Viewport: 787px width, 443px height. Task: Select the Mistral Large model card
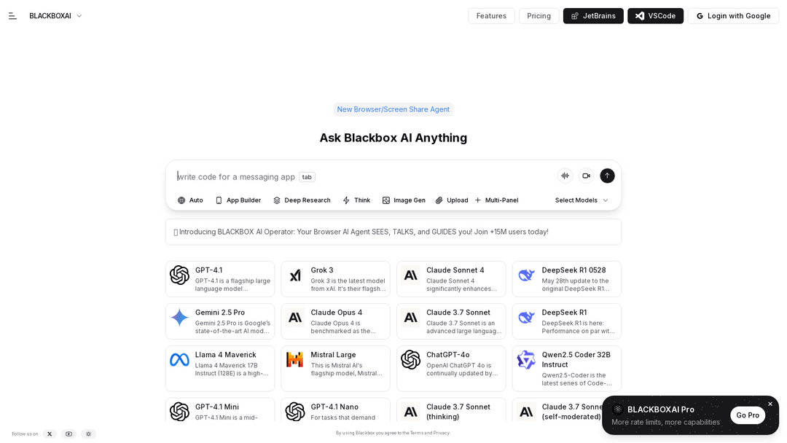tap(335, 368)
